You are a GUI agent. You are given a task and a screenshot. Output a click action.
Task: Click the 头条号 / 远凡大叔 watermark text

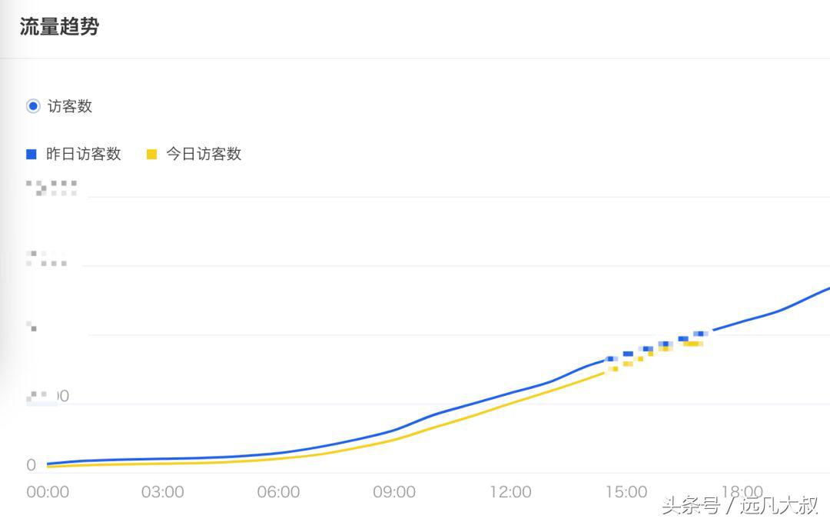tap(739, 505)
